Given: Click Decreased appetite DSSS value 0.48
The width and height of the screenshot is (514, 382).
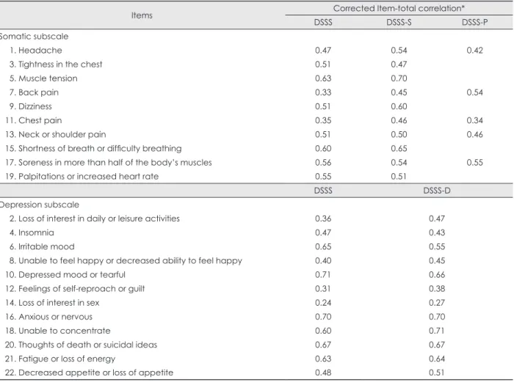Looking at the screenshot, I should click(323, 372).
